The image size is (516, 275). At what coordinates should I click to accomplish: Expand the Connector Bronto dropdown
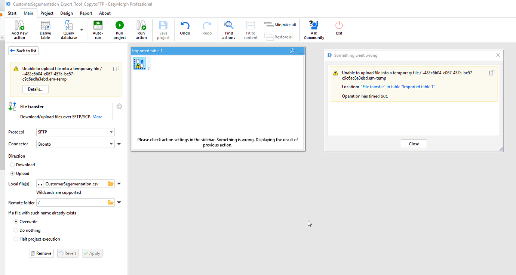point(75,144)
